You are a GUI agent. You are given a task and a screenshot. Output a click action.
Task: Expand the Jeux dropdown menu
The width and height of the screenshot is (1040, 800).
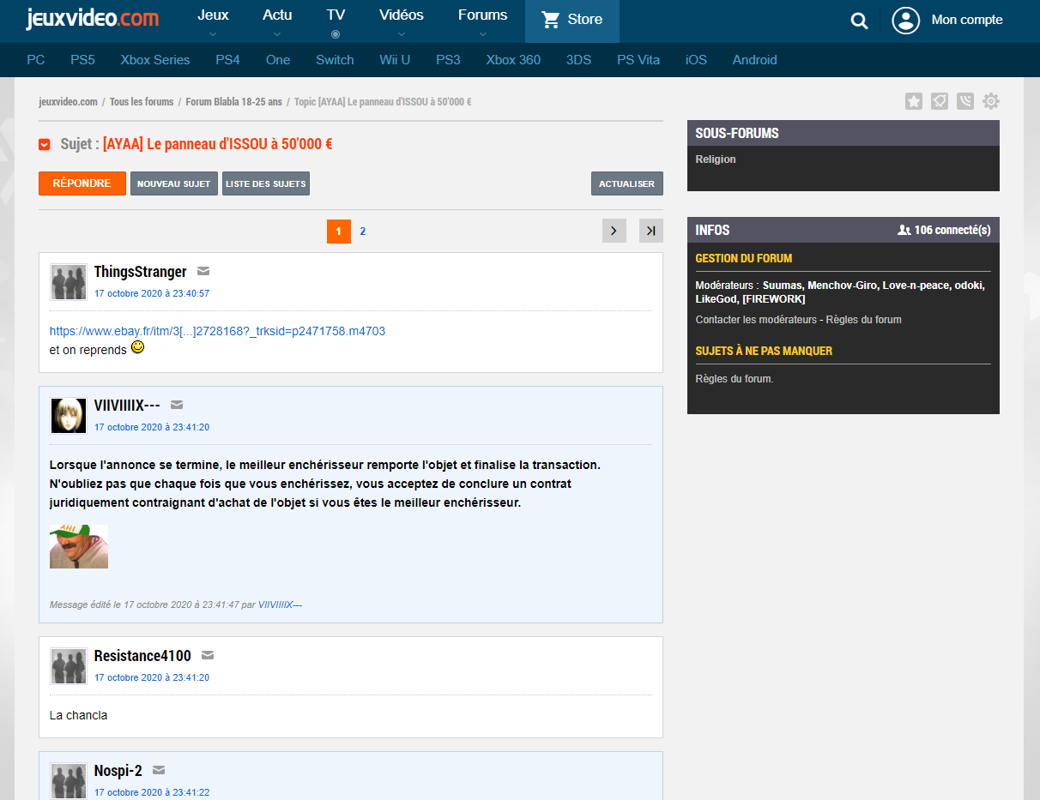pyautogui.click(x=213, y=21)
